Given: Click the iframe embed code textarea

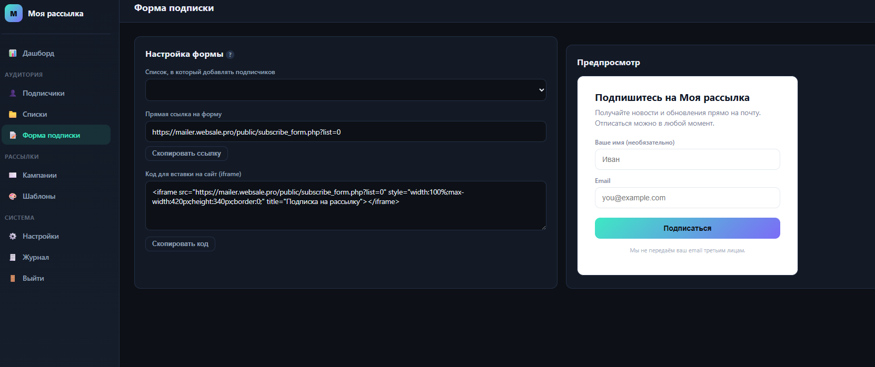Looking at the screenshot, I should click(x=345, y=206).
